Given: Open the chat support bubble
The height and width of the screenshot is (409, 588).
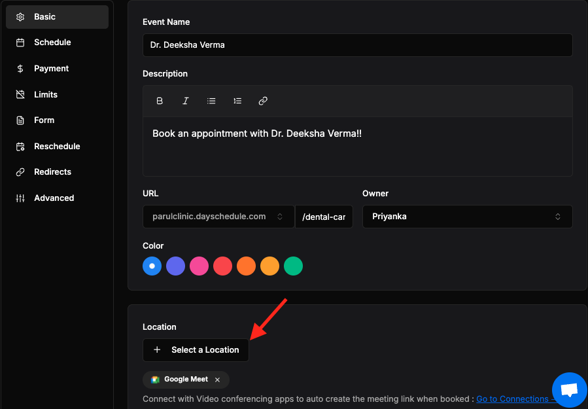Looking at the screenshot, I should click(569, 390).
